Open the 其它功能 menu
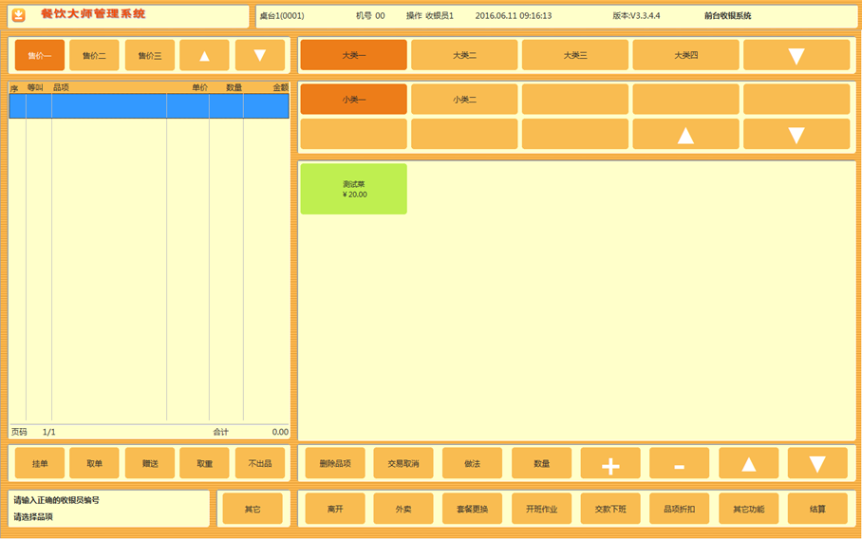Image resolution: width=862 pixels, height=539 pixels. point(748,509)
